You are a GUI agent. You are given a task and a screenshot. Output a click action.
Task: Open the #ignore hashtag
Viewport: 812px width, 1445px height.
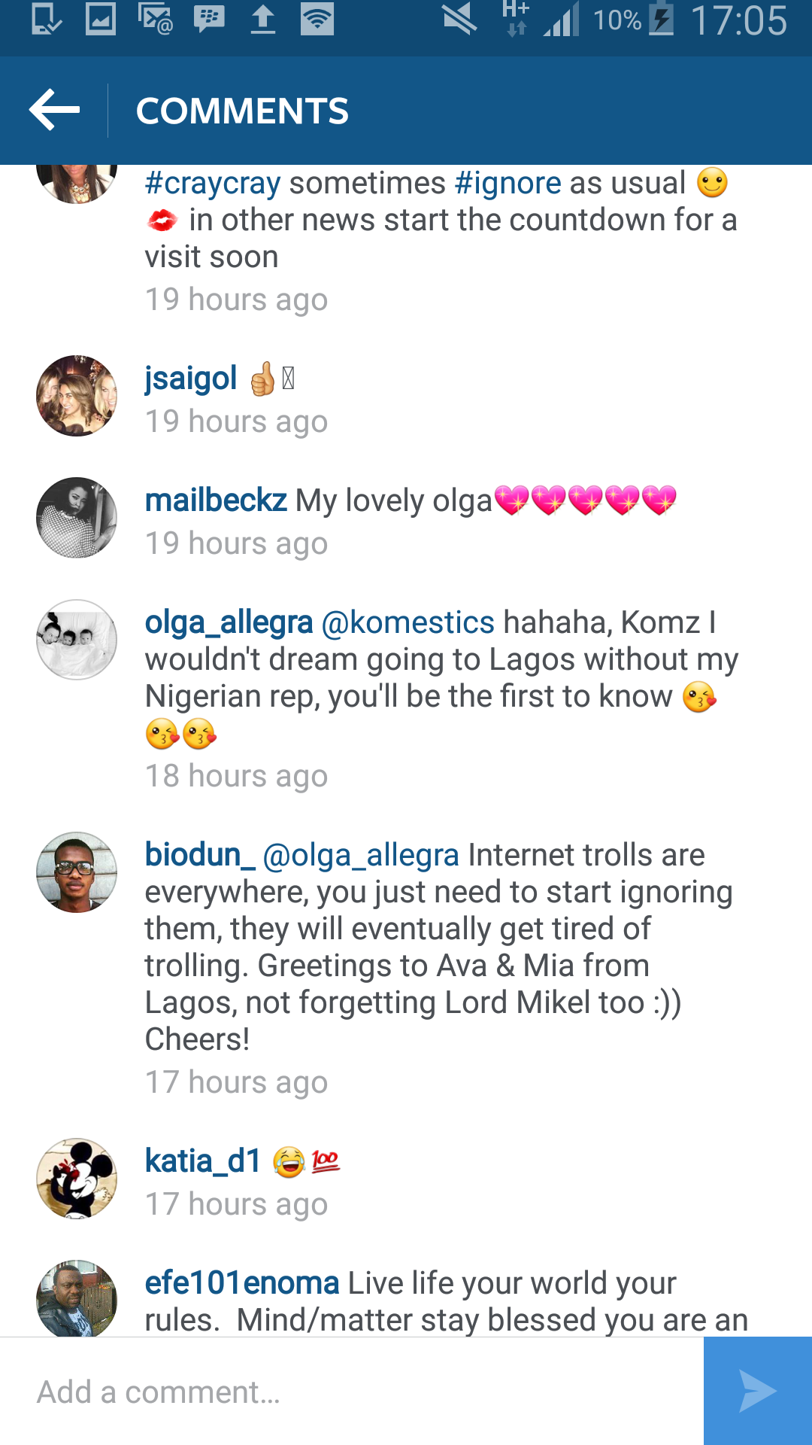(x=508, y=183)
